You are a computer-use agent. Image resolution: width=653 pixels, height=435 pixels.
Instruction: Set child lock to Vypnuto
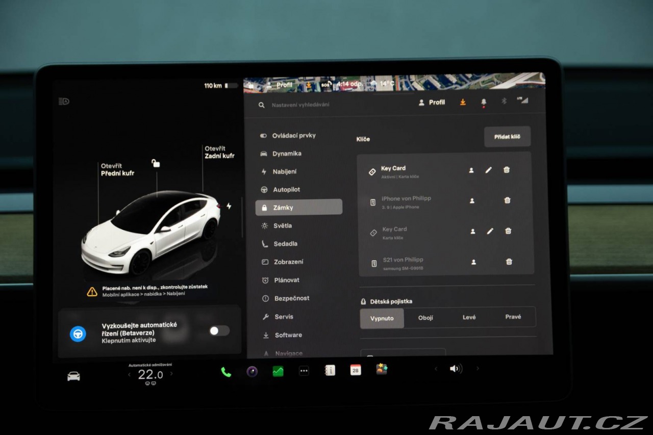pos(382,318)
